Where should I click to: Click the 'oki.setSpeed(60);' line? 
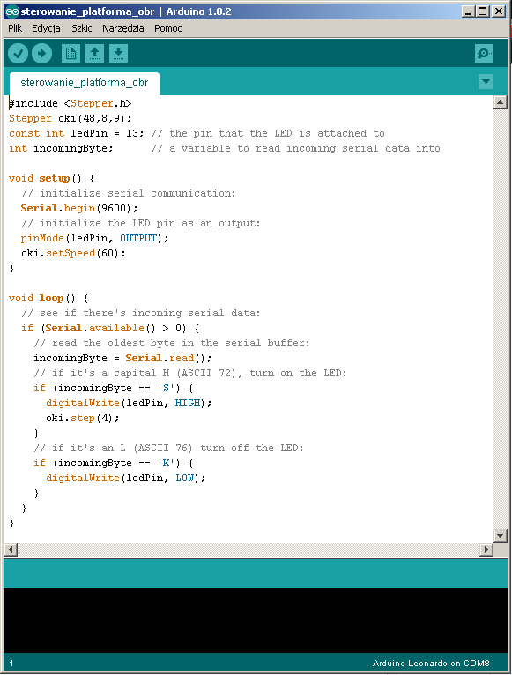(73, 253)
